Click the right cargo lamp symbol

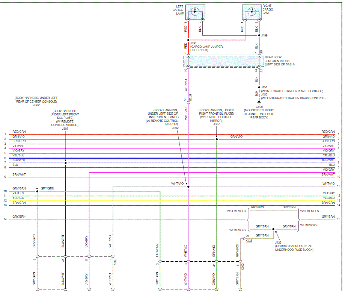pos(251,12)
